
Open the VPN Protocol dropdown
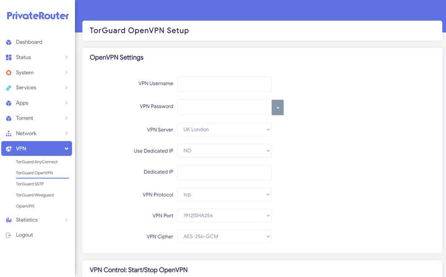(224, 194)
